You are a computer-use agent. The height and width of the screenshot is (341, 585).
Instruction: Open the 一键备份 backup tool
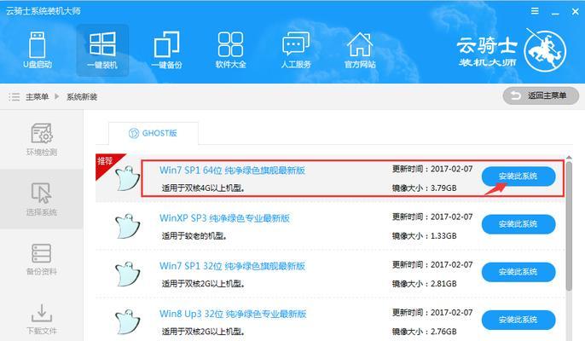coord(166,50)
